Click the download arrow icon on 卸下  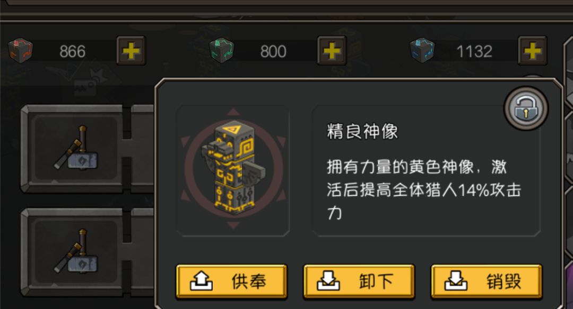coord(328,281)
